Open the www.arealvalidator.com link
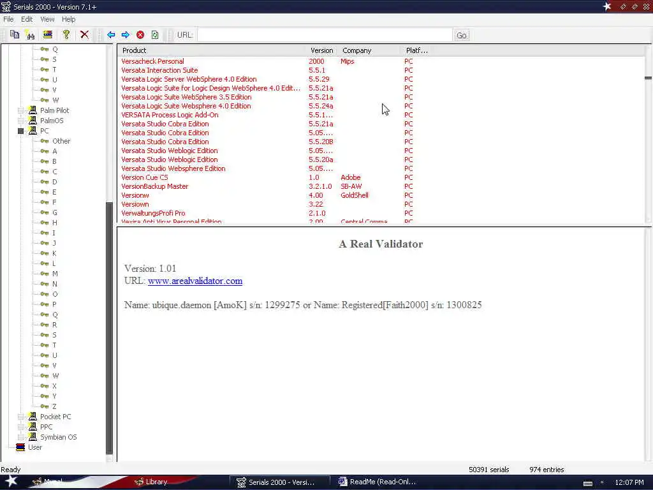The height and width of the screenshot is (490, 653). pos(195,281)
